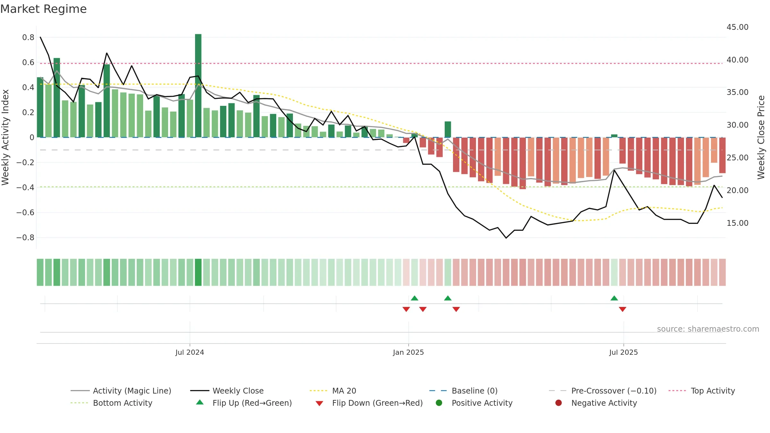Click the 25.00 price axis tick
770x433 pixels.
coord(737,157)
